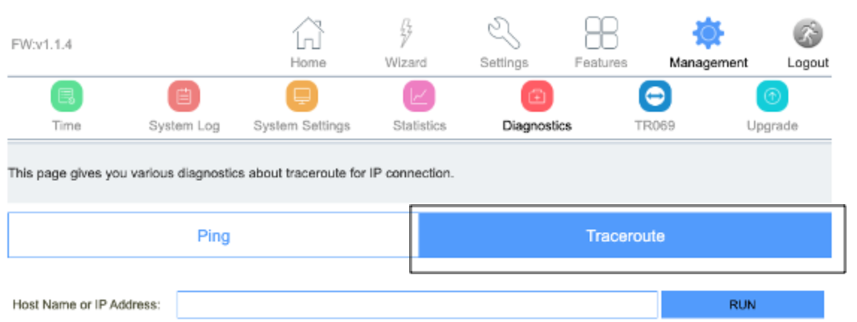Open the green Time icon
857x322 pixels.
66,96
